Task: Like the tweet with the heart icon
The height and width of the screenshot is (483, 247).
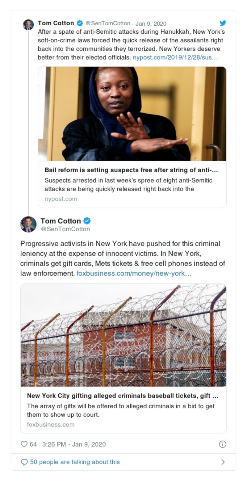Action: click(x=24, y=444)
